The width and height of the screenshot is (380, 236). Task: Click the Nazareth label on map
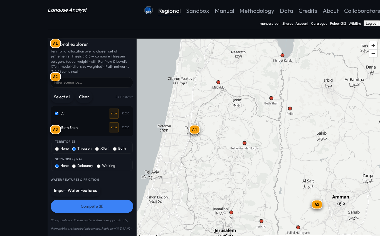tap(238, 52)
